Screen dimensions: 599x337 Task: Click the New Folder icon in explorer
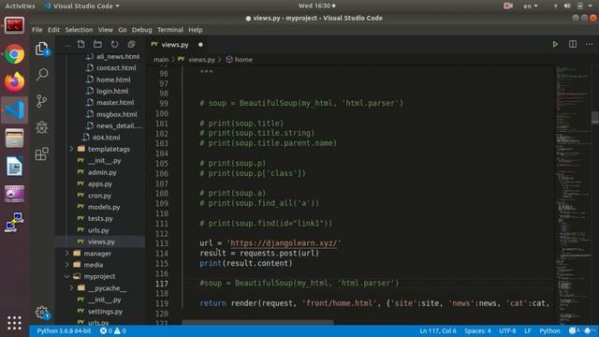pos(97,44)
